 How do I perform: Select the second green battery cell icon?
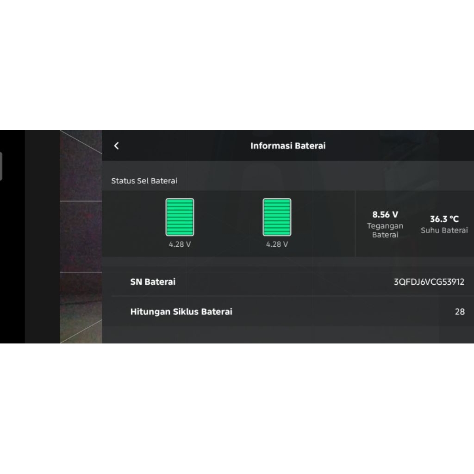pos(277,217)
